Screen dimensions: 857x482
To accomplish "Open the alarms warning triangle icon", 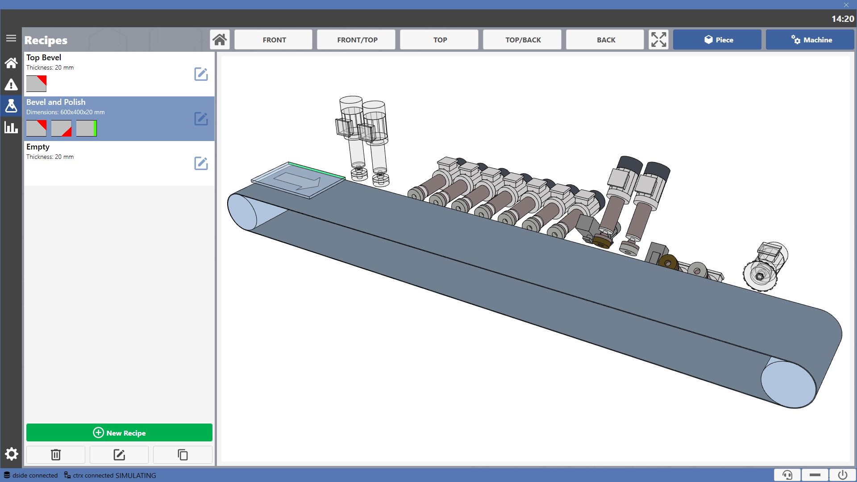I will [11, 84].
